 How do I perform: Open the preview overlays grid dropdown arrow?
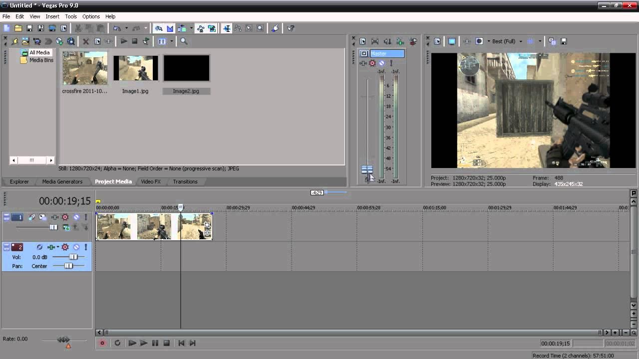[540, 41]
